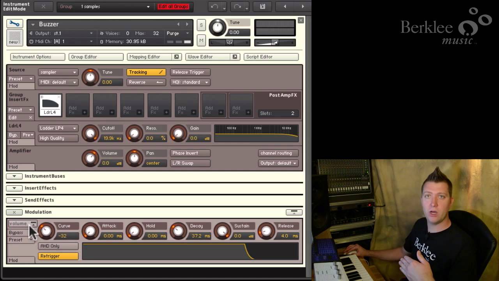Click the M mute button

201,40
